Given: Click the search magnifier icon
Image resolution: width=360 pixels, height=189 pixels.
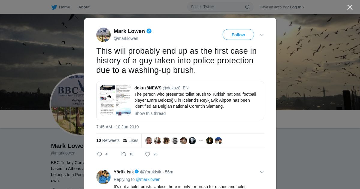Looking at the screenshot, I should click(x=247, y=7).
